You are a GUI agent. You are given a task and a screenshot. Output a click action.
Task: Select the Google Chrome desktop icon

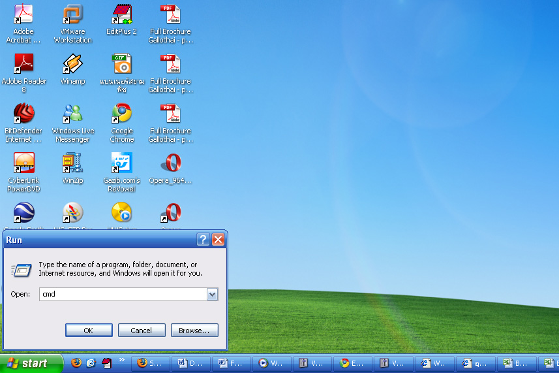(x=122, y=123)
